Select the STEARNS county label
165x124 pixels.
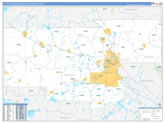coord(69,75)
